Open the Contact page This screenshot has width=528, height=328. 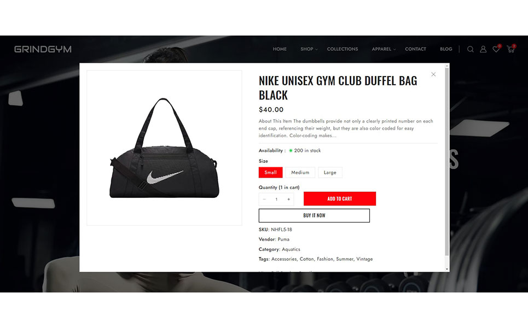[415, 49]
